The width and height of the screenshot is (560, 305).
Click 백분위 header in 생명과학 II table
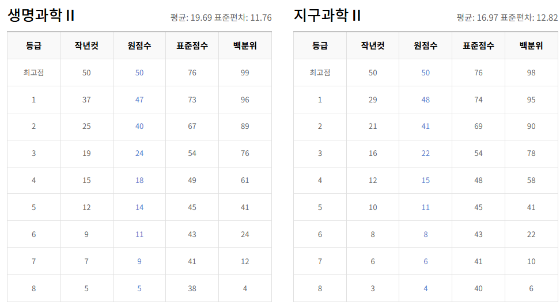coord(245,45)
